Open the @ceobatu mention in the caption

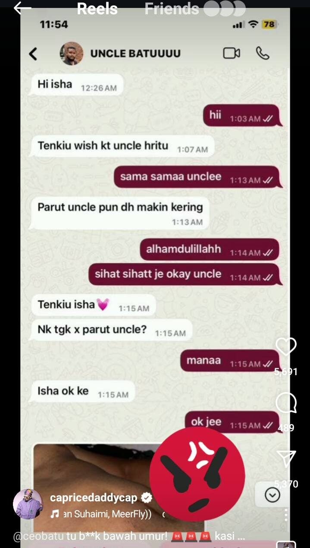(x=38, y=536)
